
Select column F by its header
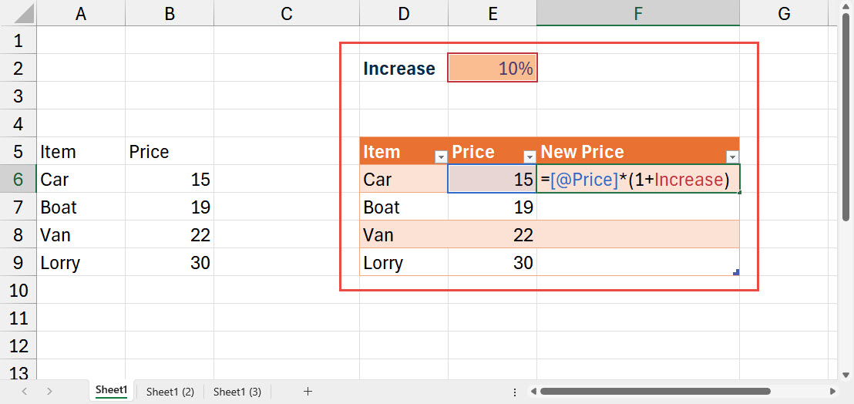point(637,13)
